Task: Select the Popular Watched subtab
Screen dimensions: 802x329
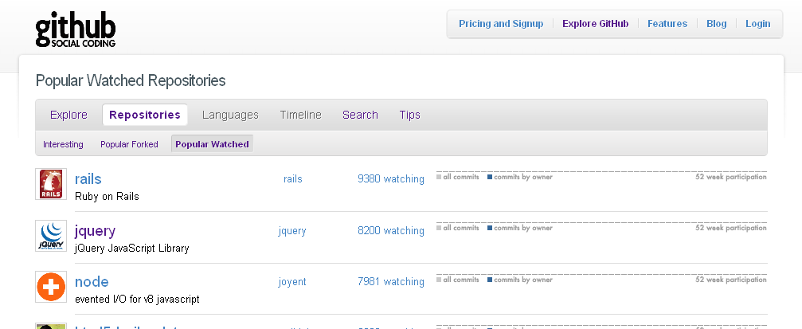Action: pos(212,144)
